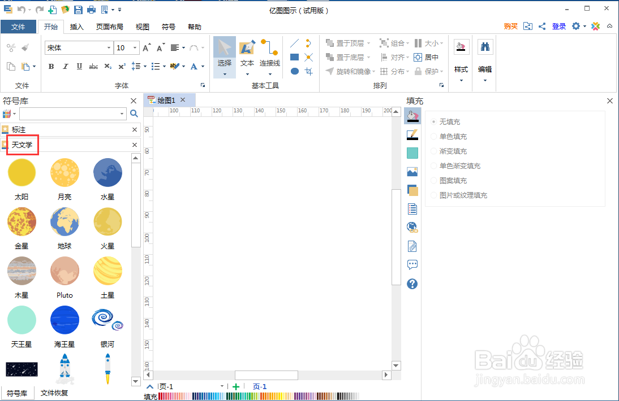Screen dimensions: 619x401
Task: Open the shadow panel teal icon
Action: tap(412, 153)
